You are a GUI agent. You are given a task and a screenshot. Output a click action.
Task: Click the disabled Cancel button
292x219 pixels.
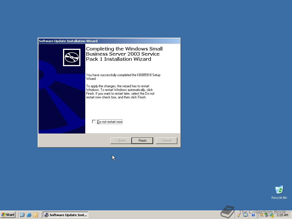click(167, 141)
